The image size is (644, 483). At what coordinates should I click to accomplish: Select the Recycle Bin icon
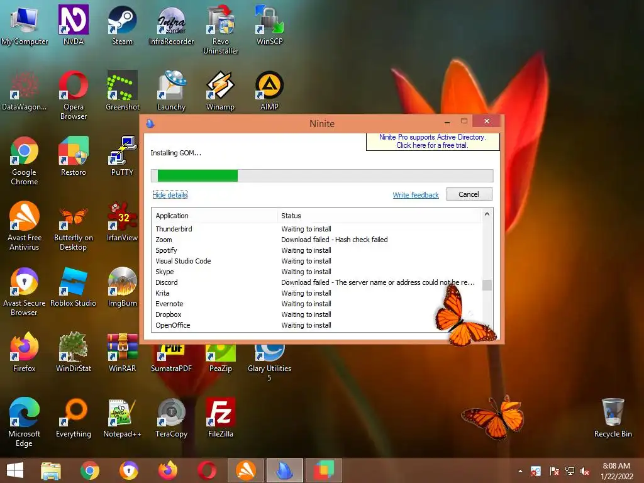coord(613,418)
